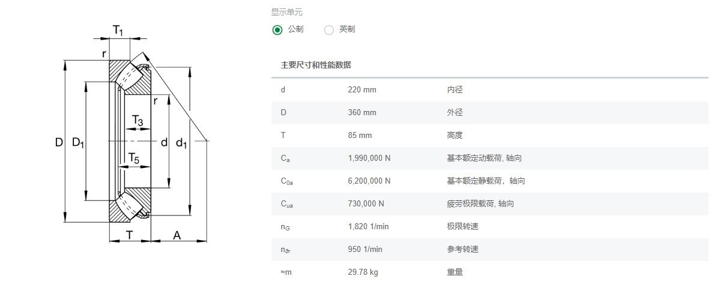Click the 29.78 kg weight value
The image size is (711, 300).
(x=363, y=272)
